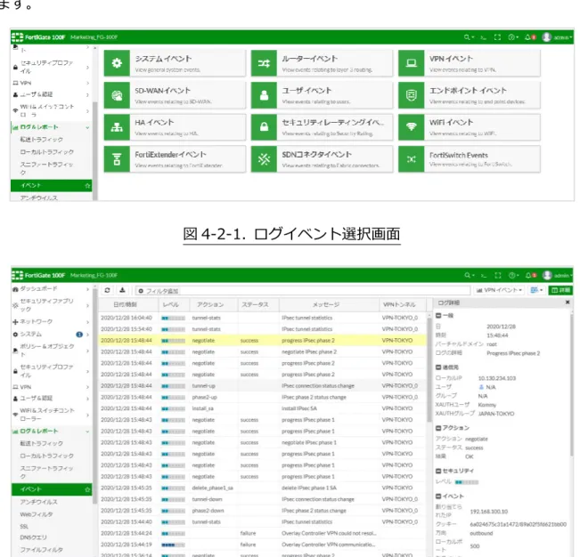
Task: Select the 'install IPsec SA' log row
Action: tap(262, 408)
